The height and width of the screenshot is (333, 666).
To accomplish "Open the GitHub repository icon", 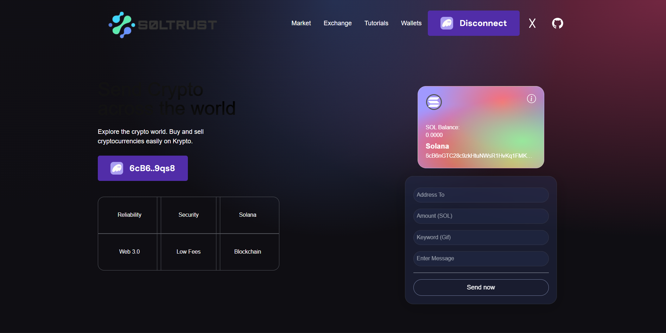I will [x=557, y=23].
